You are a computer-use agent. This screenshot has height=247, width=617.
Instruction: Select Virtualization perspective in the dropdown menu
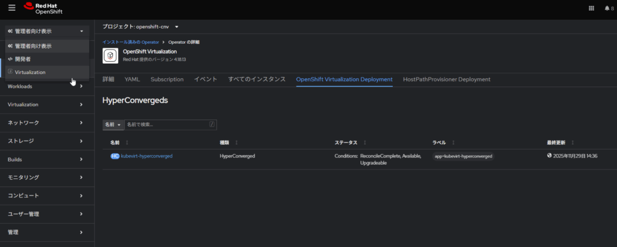[47, 72]
